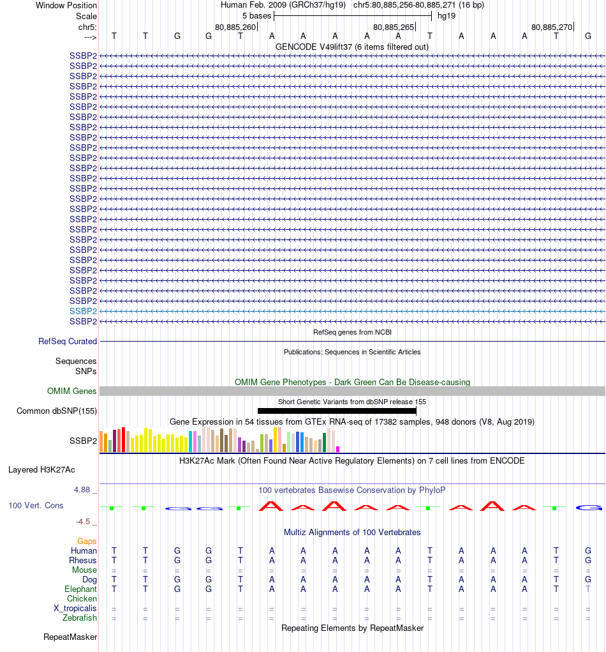The height and width of the screenshot is (652, 606).
Task: Open the 100 Vert. Cons track label
Action: point(36,505)
